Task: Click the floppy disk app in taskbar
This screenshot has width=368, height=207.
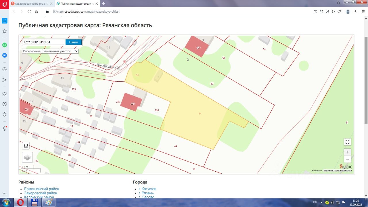Action: [x=34, y=202]
